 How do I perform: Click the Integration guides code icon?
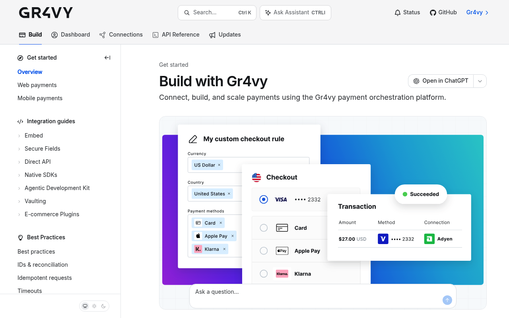pos(20,122)
